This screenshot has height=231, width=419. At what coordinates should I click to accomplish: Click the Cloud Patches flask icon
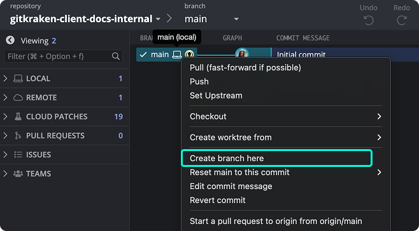18,116
